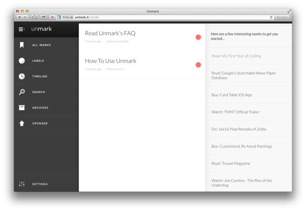Image resolution: width=306 pixels, height=211 pixels.
Task: Select Read: Trouvé Magazine
Action: pyautogui.click(x=231, y=164)
